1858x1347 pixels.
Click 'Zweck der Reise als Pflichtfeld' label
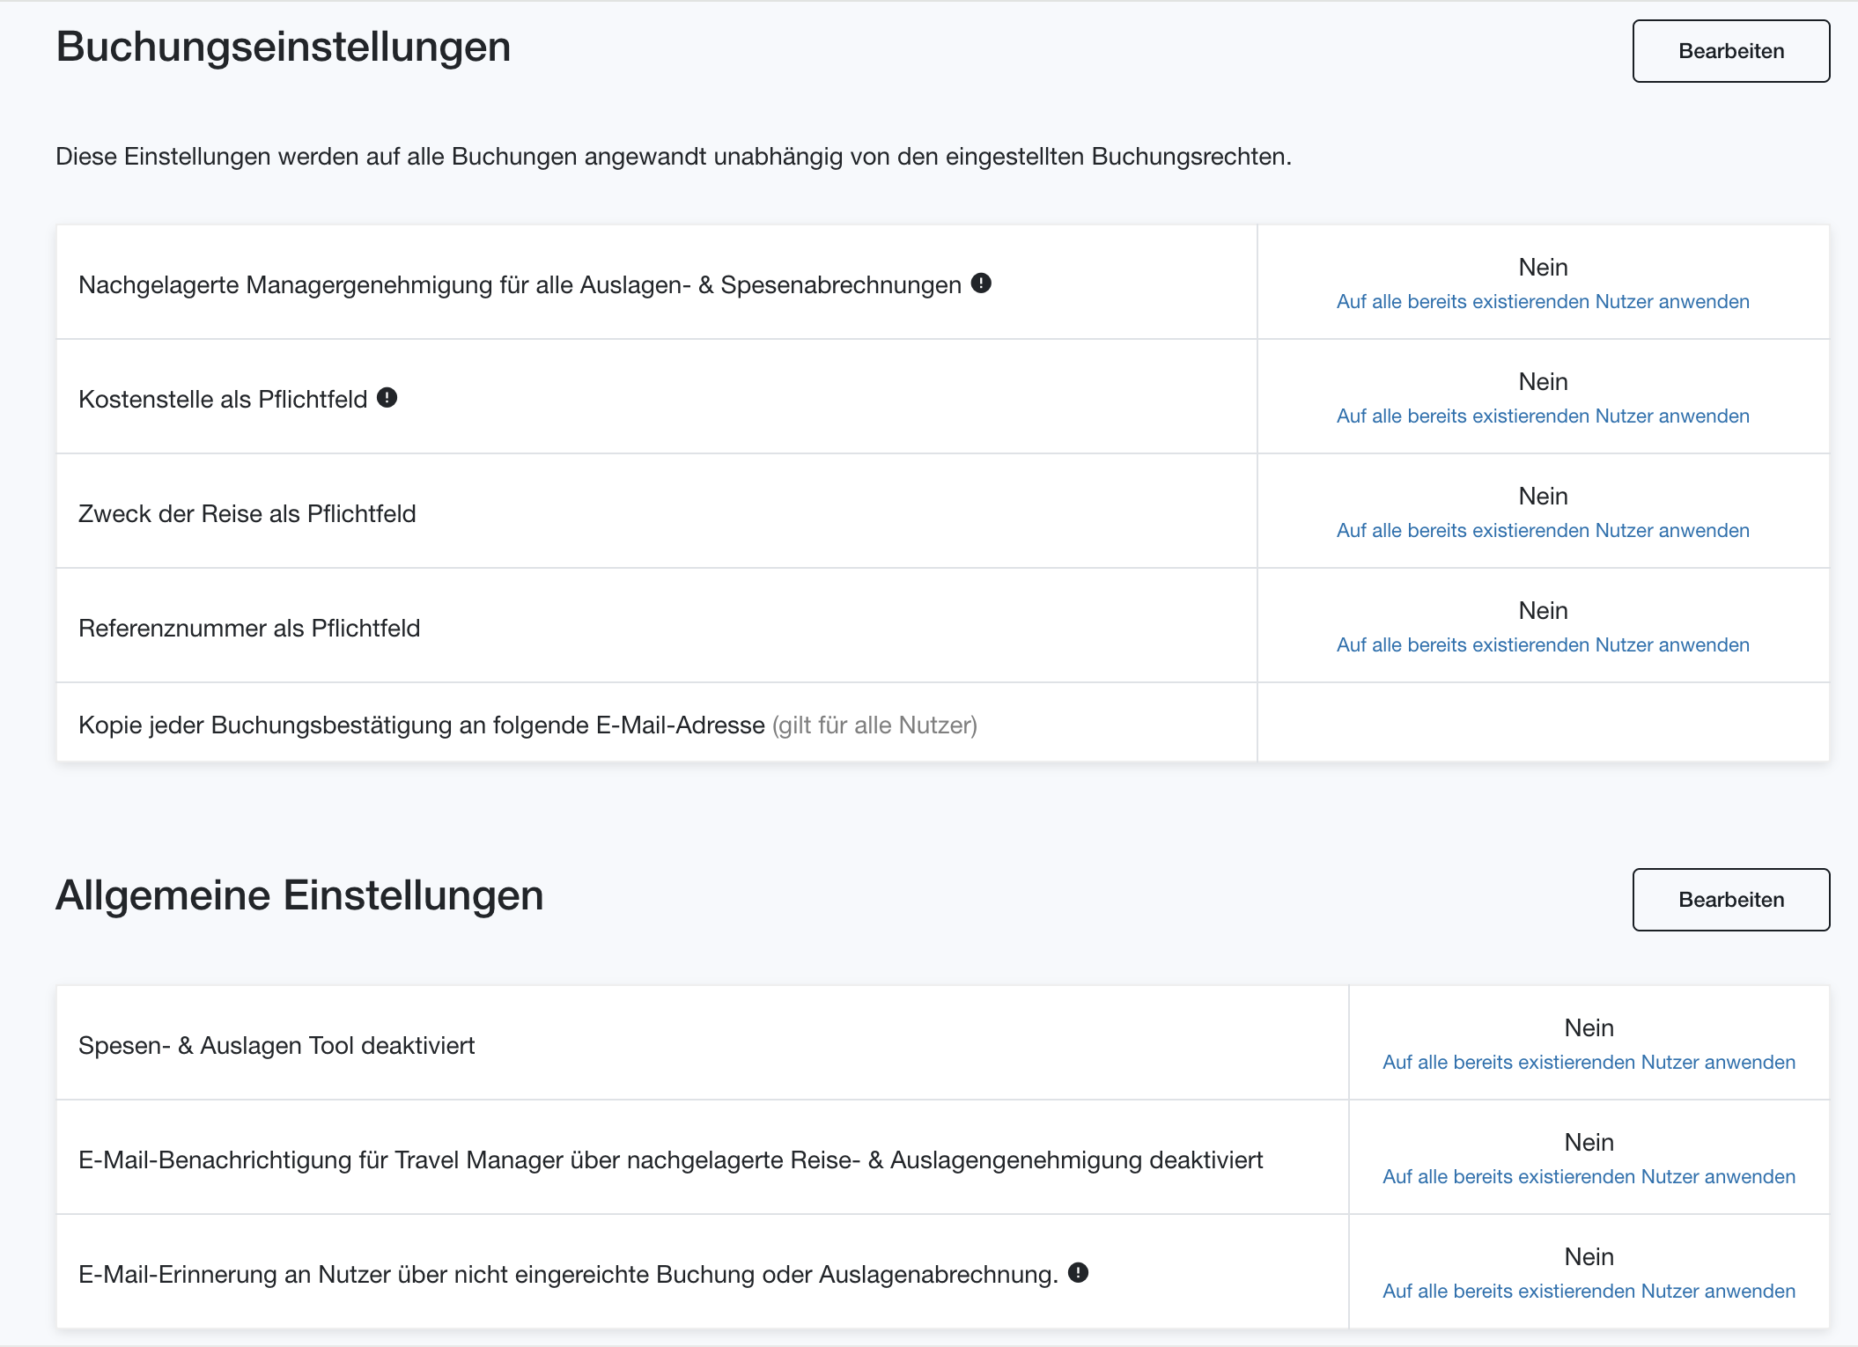click(247, 513)
